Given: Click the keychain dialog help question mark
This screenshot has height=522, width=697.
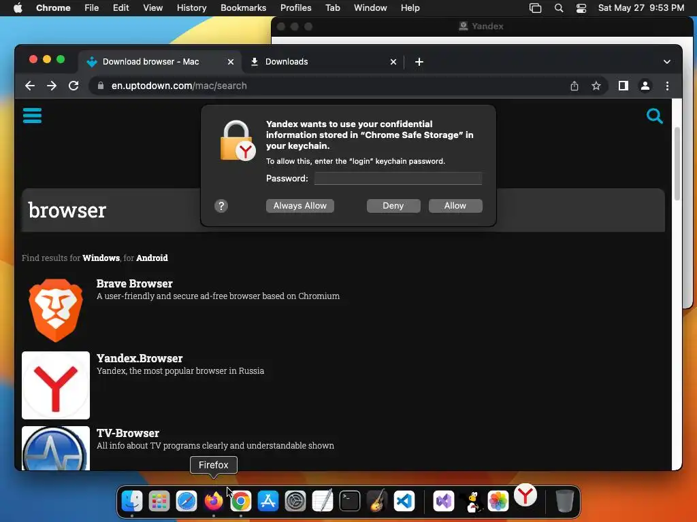Looking at the screenshot, I should (x=221, y=206).
